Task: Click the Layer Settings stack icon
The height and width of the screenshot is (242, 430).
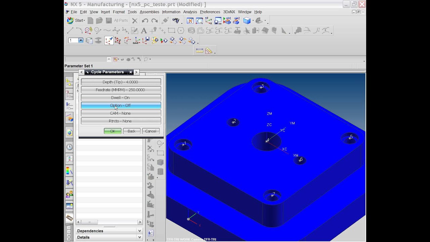Action: tap(89, 41)
